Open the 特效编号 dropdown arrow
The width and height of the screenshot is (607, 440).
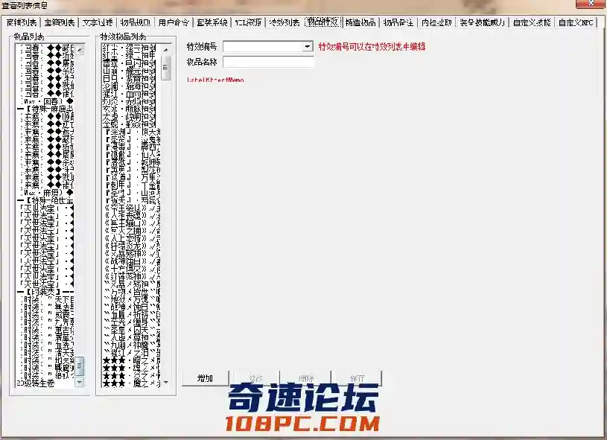(x=308, y=46)
